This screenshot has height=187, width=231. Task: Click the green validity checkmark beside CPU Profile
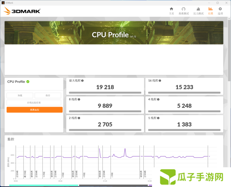28,82
